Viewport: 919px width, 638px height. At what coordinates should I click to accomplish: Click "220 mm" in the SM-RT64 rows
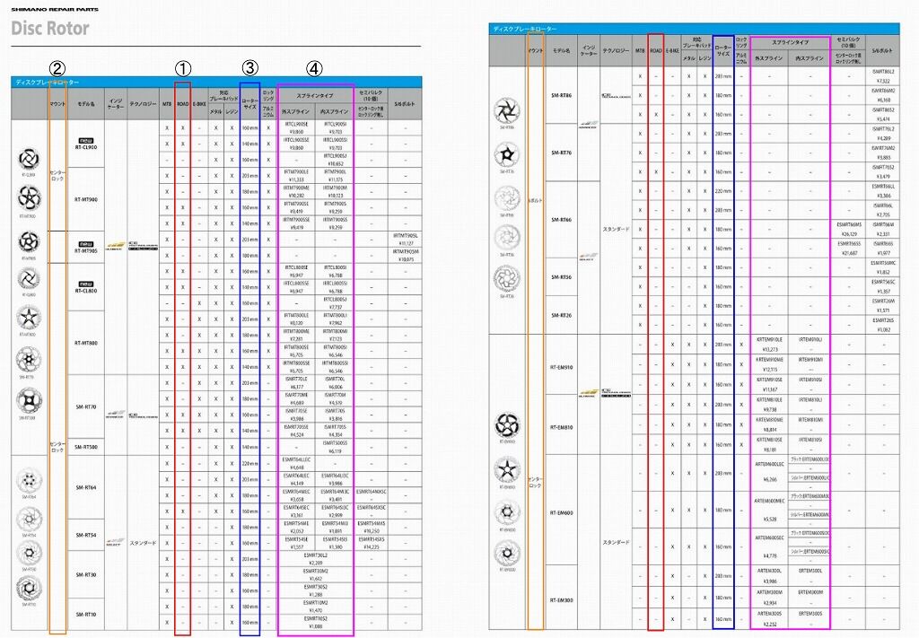coord(249,463)
